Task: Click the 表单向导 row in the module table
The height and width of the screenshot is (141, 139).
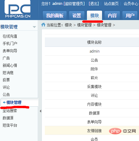Action: [x=92, y=122]
